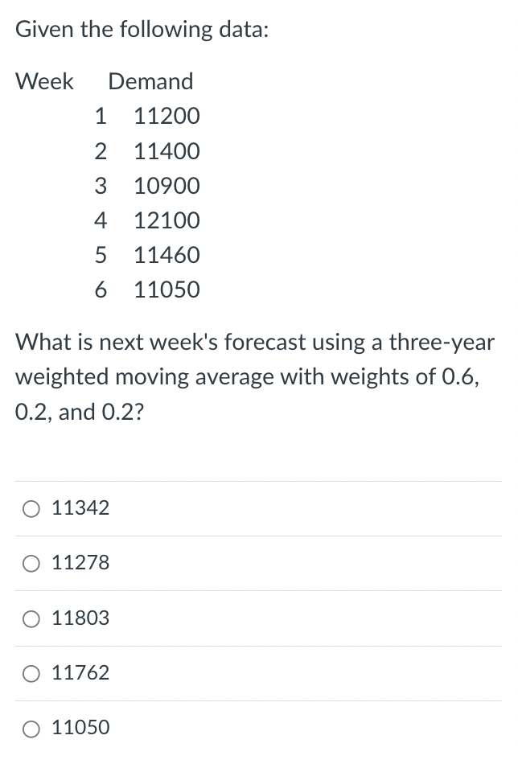The image size is (518, 764).
Task: Click the Demand column header
Action: [151, 81]
